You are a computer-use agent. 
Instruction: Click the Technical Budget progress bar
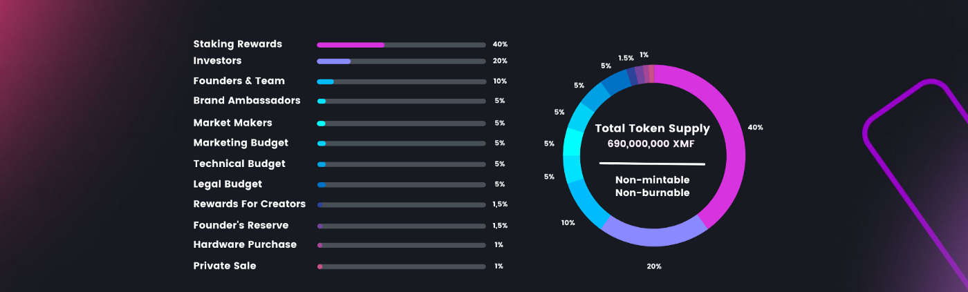(x=401, y=164)
